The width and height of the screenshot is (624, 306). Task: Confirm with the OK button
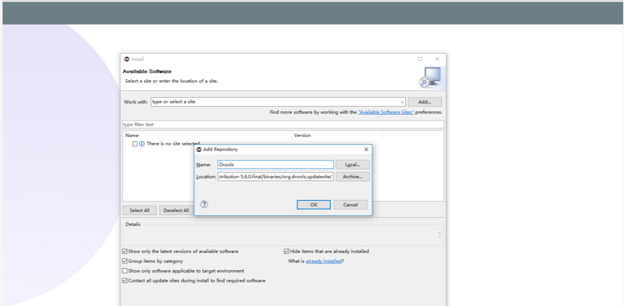314,205
